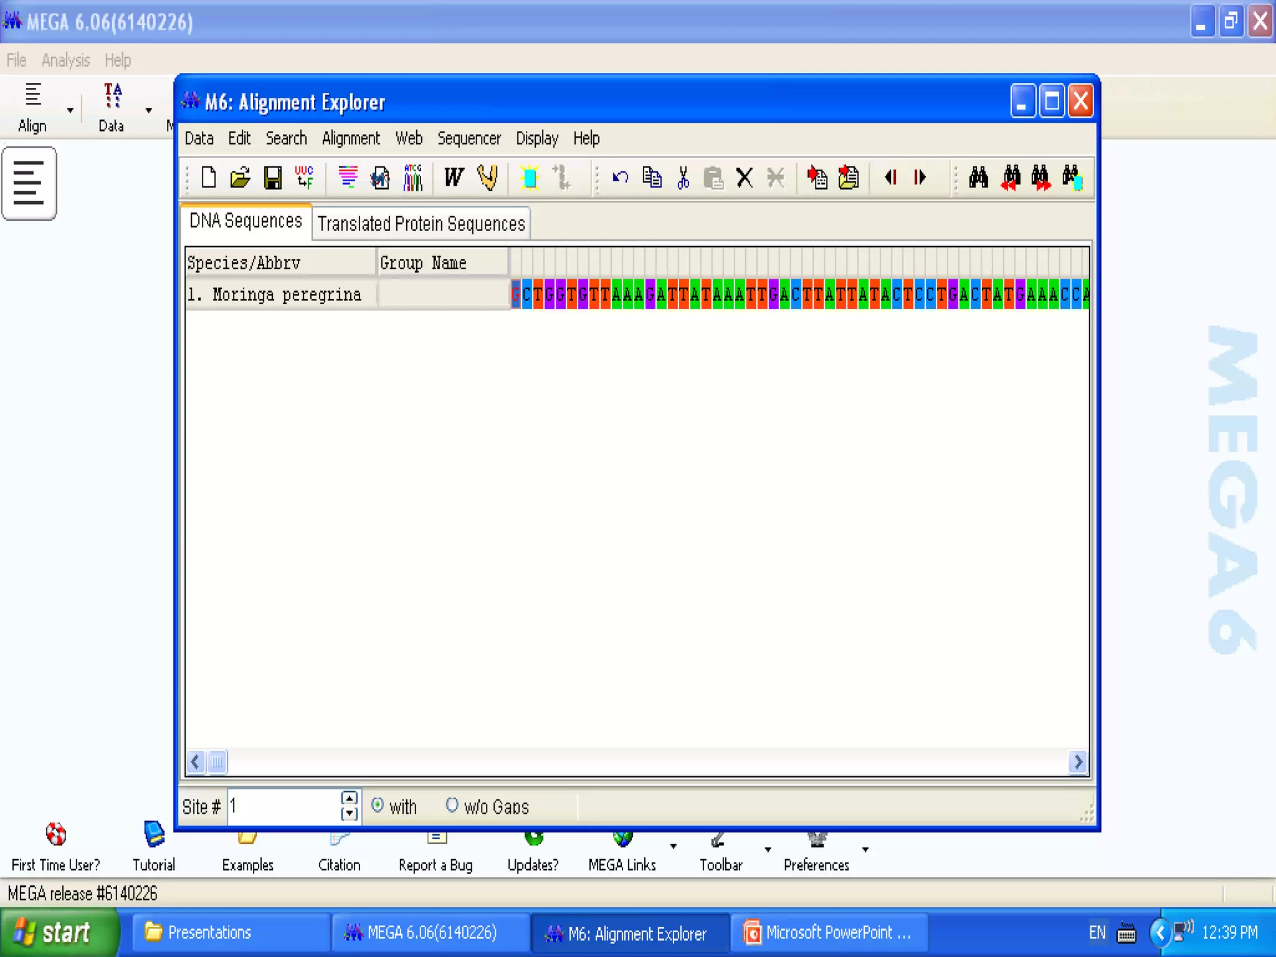
Task: Click the create new alignment blank page icon
Action: click(209, 178)
